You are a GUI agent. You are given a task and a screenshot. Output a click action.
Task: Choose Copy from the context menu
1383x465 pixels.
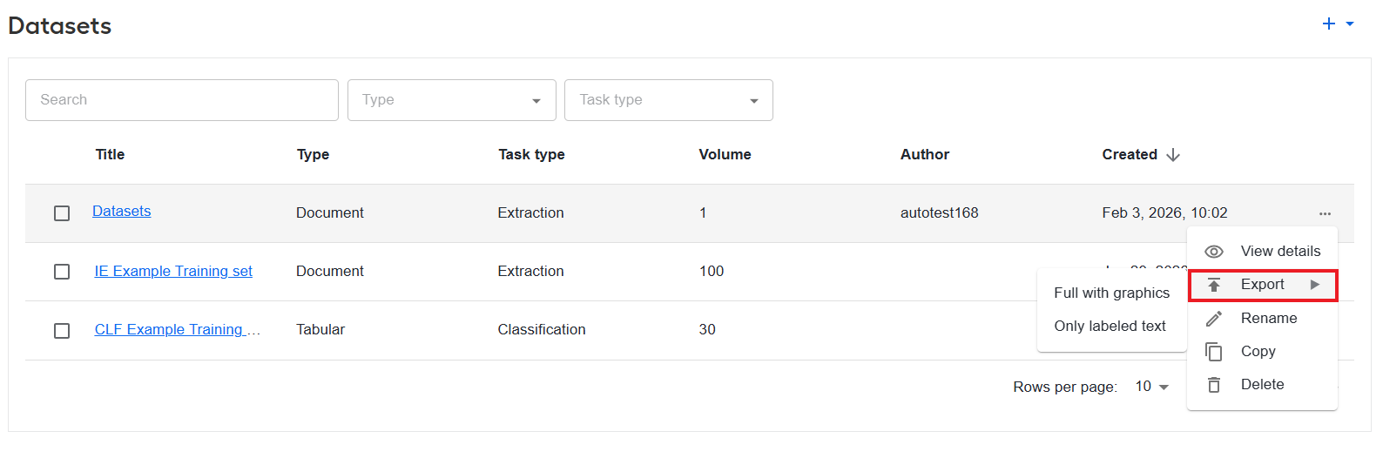pyautogui.click(x=1263, y=352)
